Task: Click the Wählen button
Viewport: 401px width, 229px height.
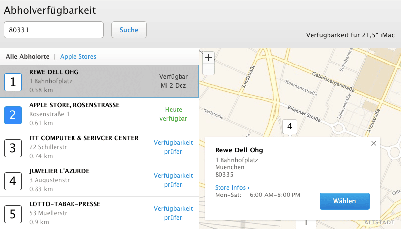Action: [344, 201]
